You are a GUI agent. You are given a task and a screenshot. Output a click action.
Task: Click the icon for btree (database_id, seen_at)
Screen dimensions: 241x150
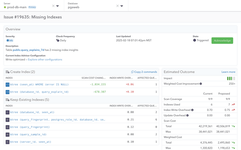pos(7,112)
